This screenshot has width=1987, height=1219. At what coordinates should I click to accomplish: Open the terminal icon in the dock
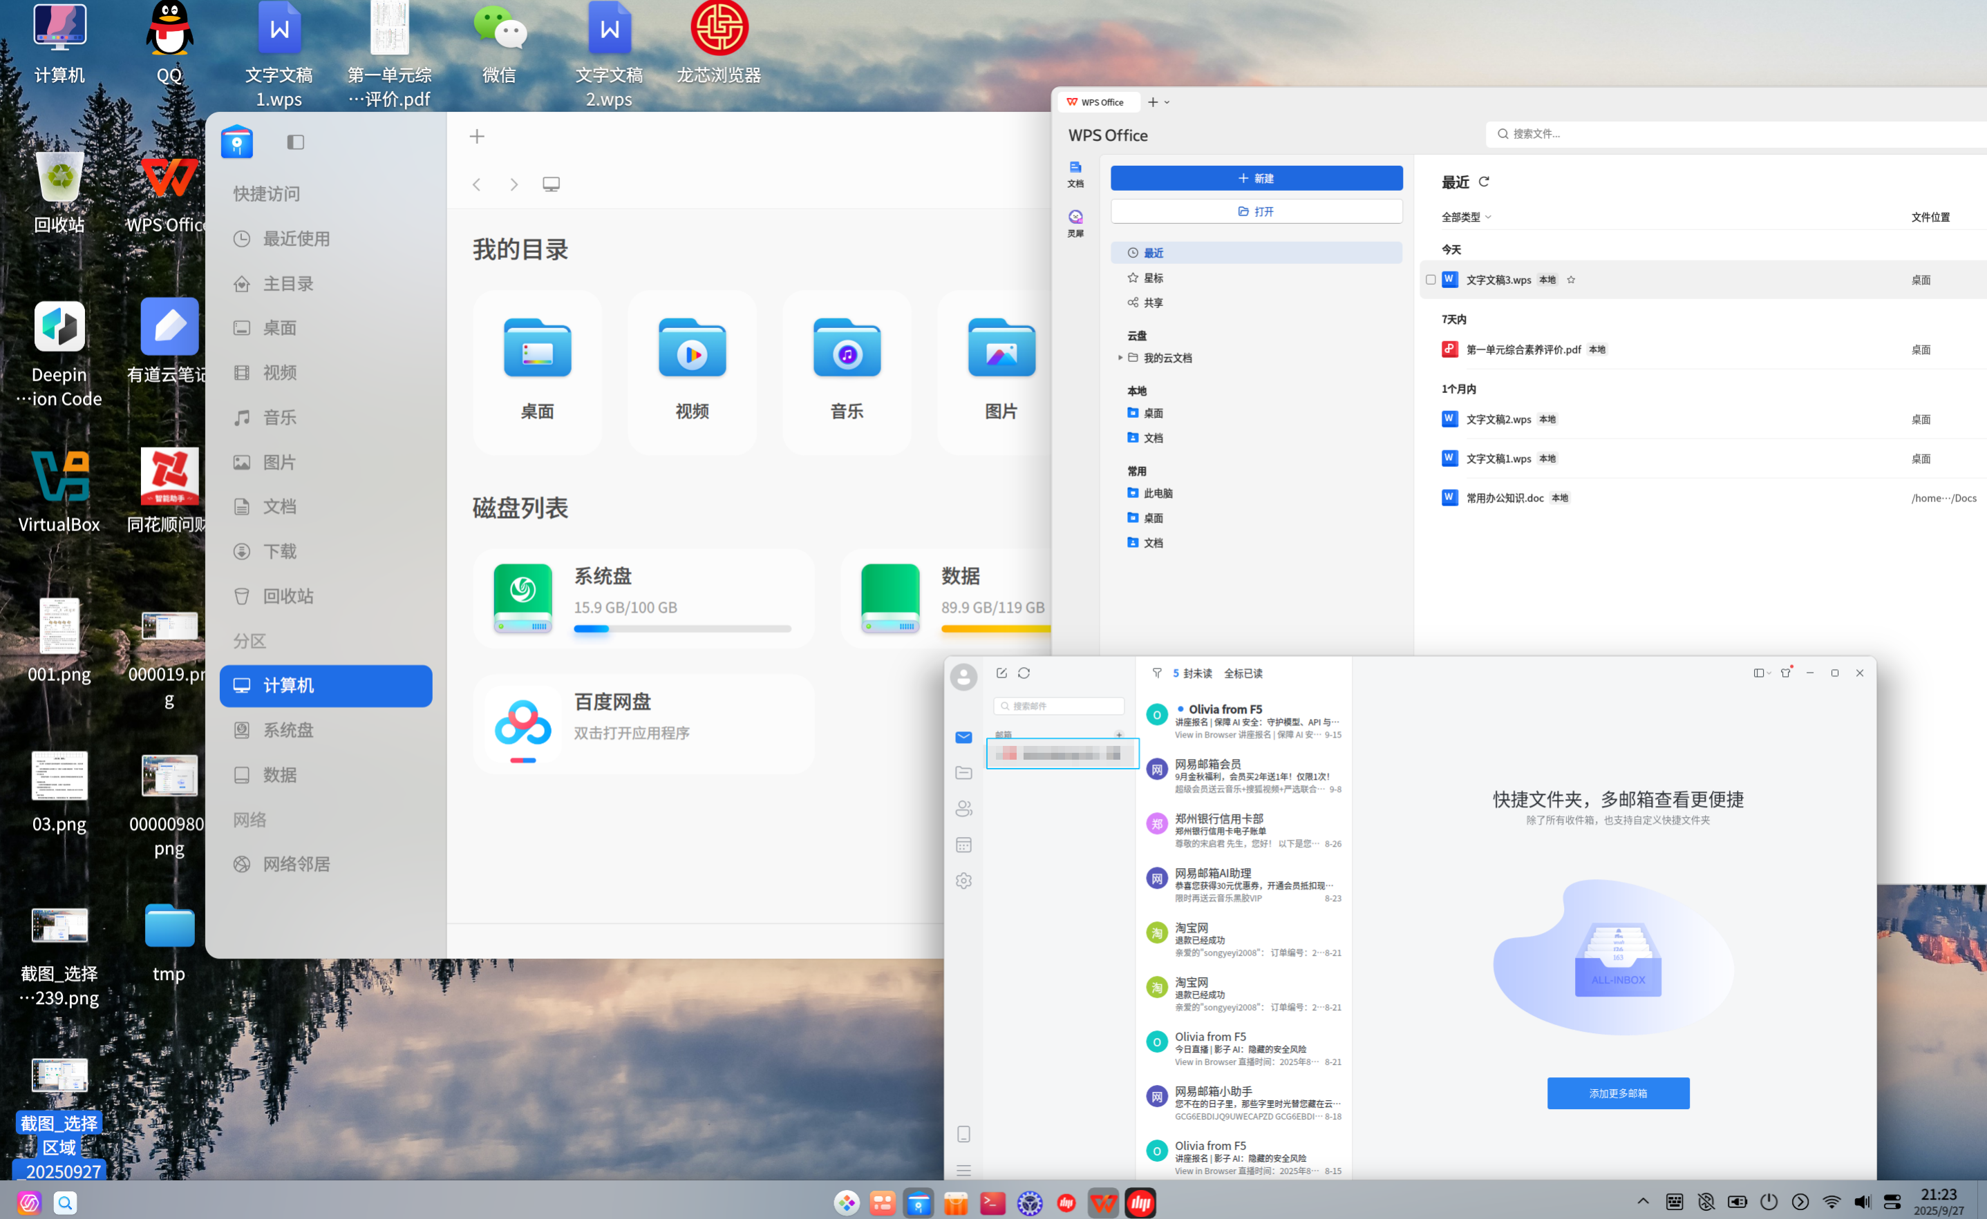(992, 1203)
